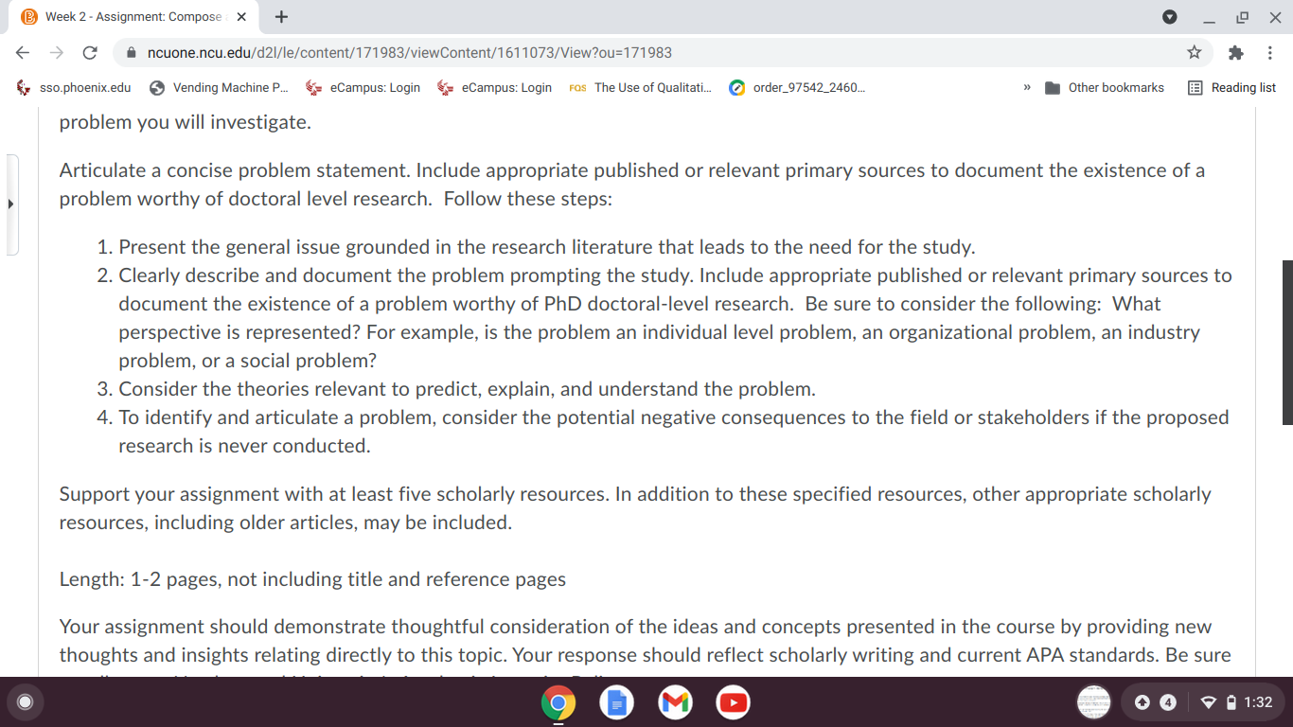This screenshot has height=727, width=1293.
Task: Click the address bar URL field
Action: (x=663, y=53)
